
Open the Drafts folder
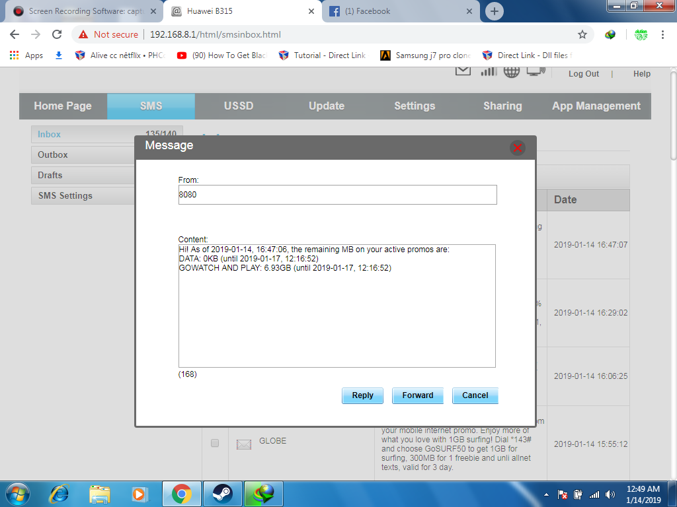point(83,175)
